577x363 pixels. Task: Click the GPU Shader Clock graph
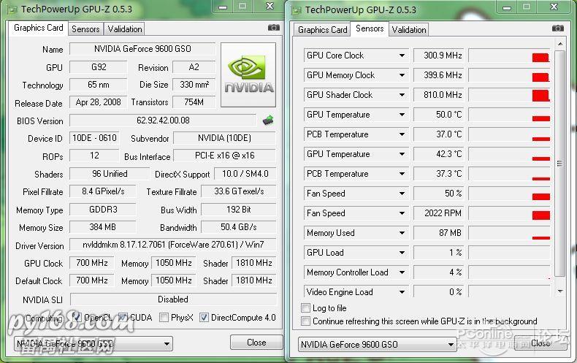pyautogui.click(x=509, y=95)
